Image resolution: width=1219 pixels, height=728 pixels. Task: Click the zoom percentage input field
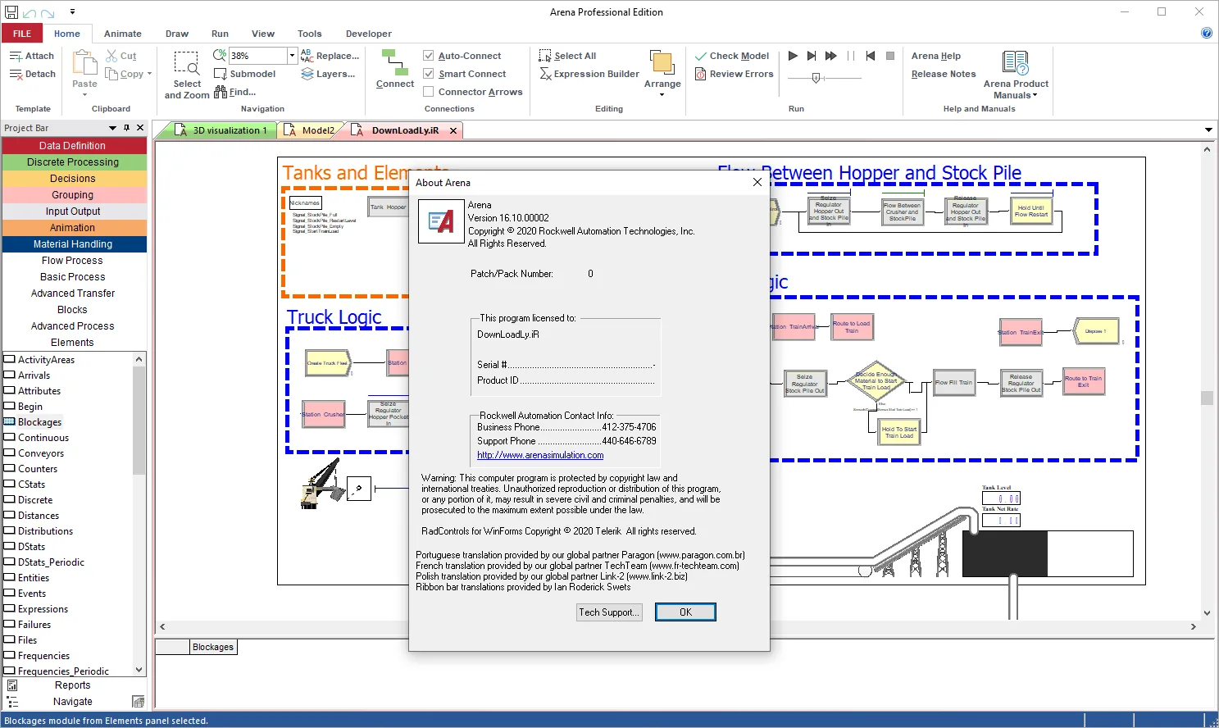pyautogui.click(x=257, y=56)
